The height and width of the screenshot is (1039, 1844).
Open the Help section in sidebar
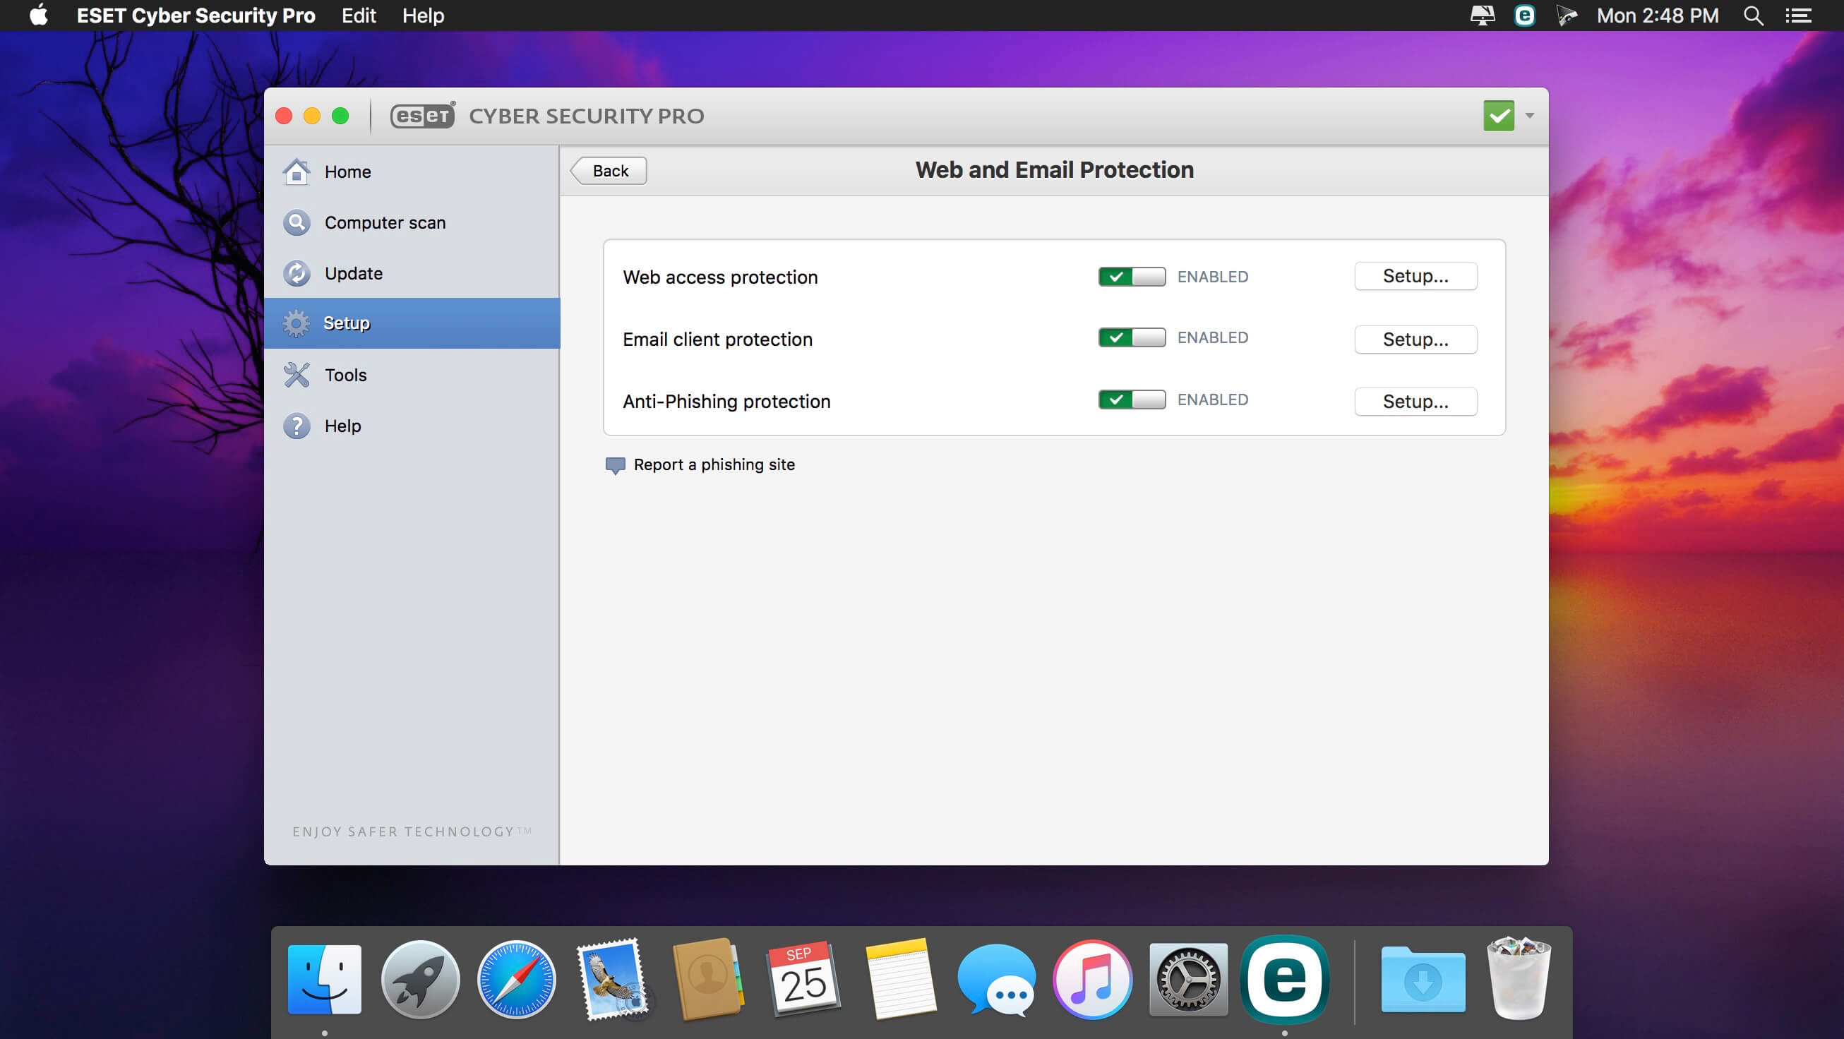(x=412, y=426)
